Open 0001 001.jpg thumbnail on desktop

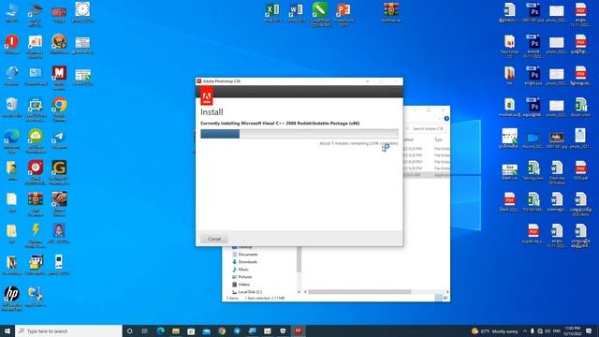[x=557, y=139]
